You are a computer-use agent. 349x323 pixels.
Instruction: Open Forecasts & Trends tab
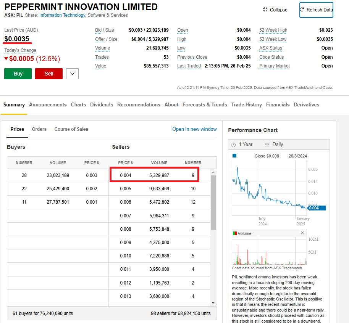(205, 105)
